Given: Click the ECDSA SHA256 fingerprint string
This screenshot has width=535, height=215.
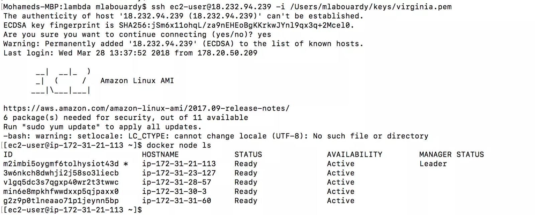Looking at the screenshot, I should point(236,25).
